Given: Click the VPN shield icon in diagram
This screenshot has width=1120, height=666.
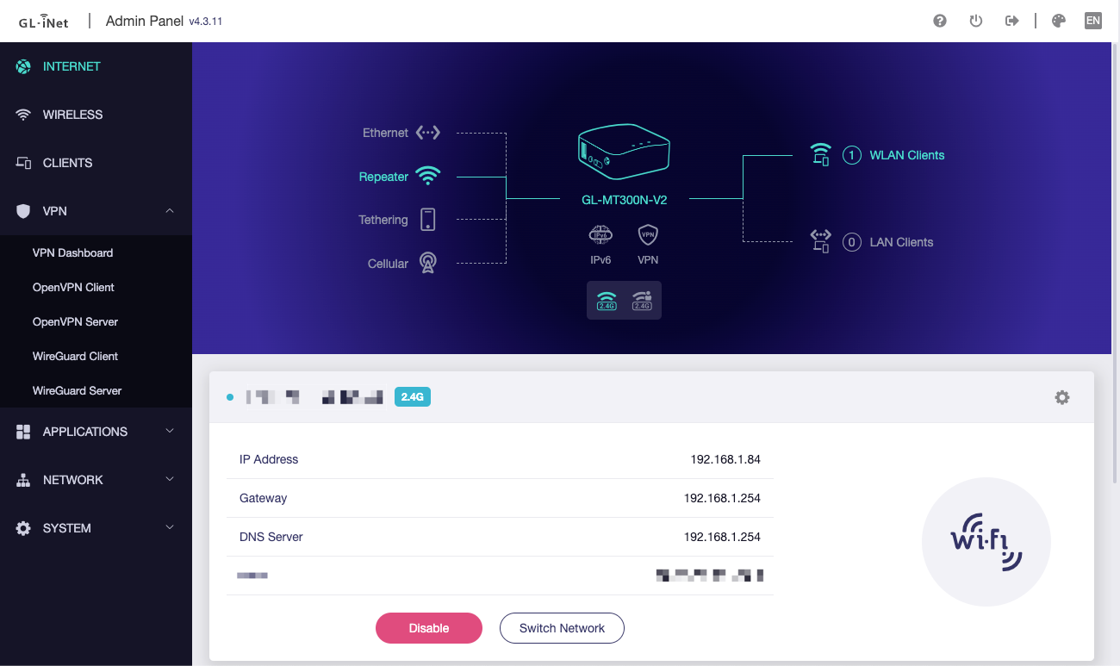Looking at the screenshot, I should click(x=648, y=234).
